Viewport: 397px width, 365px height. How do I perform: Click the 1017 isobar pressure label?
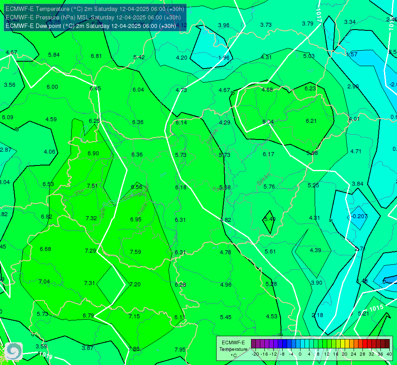point(319,15)
